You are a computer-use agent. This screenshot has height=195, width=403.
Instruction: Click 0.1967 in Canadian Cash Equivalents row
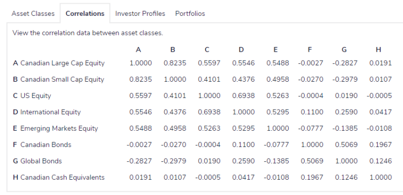pos(312,177)
